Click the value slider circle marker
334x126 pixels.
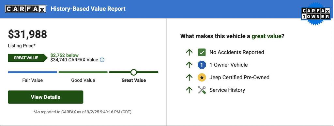click(x=133, y=72)
